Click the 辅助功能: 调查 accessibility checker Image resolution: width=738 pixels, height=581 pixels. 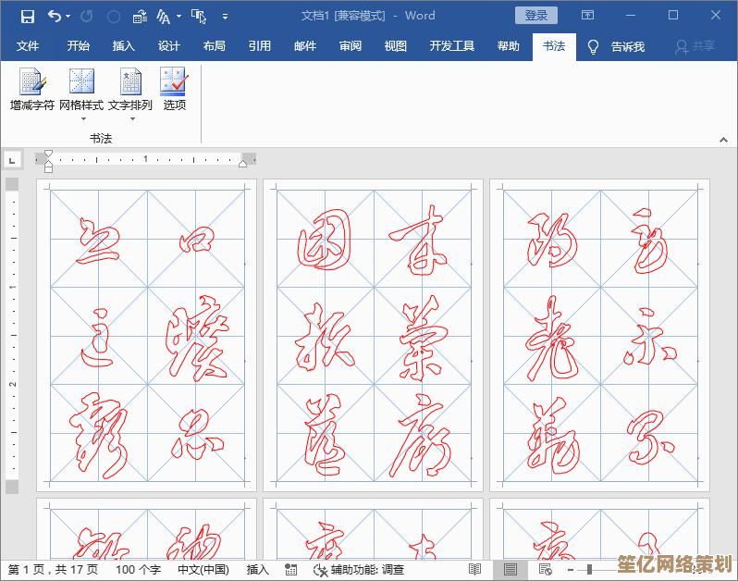tap(359, 570)
